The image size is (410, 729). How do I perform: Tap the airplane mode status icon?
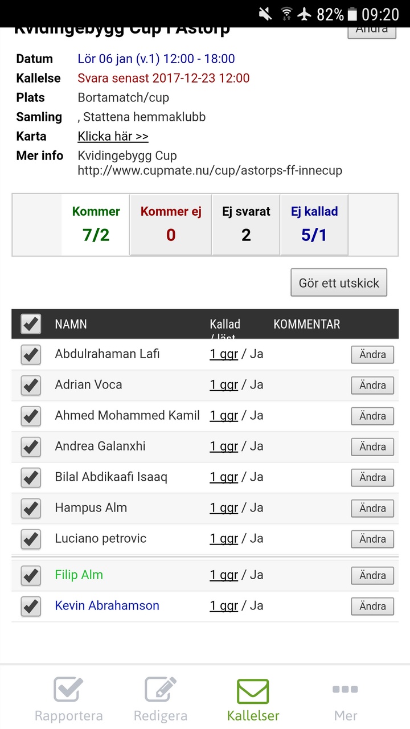pyautogui.click(x=305, y=14)
